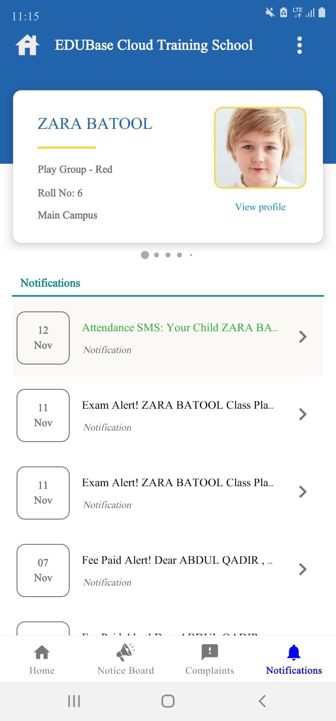Screen dimensions: 336x721
Task: Tap the Home house icon in bottom bar
Action: [x=42, y=652]
